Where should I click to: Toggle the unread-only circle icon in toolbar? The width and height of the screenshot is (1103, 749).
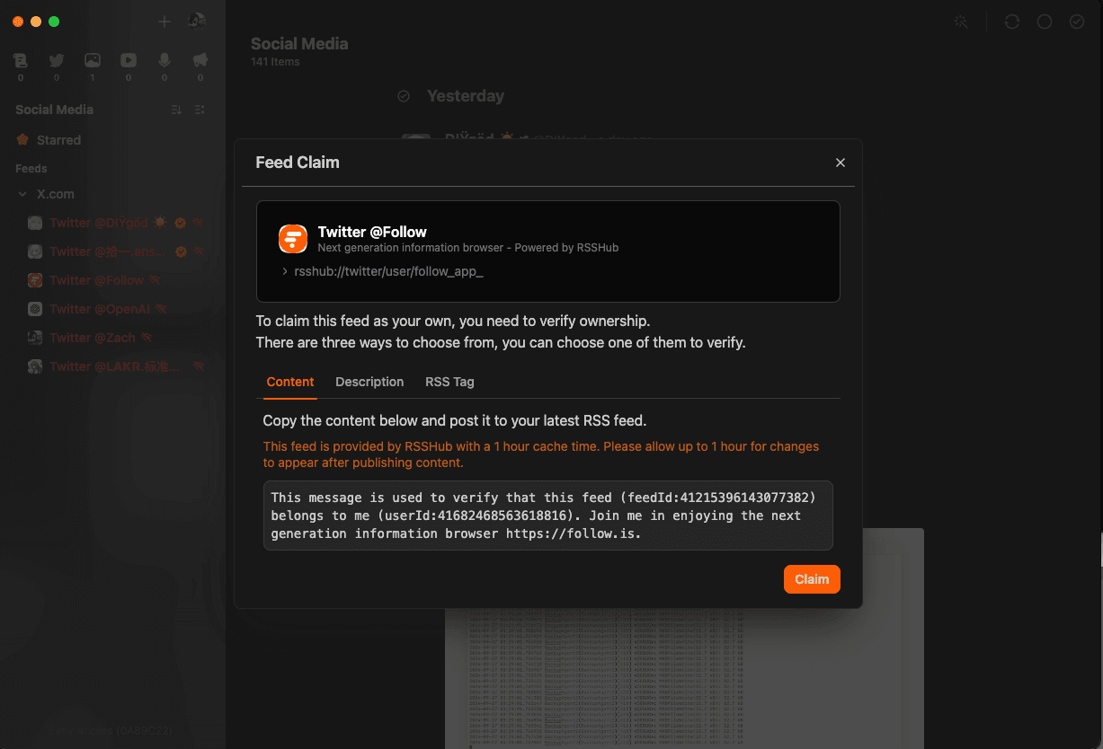[x=1045, y=22]
